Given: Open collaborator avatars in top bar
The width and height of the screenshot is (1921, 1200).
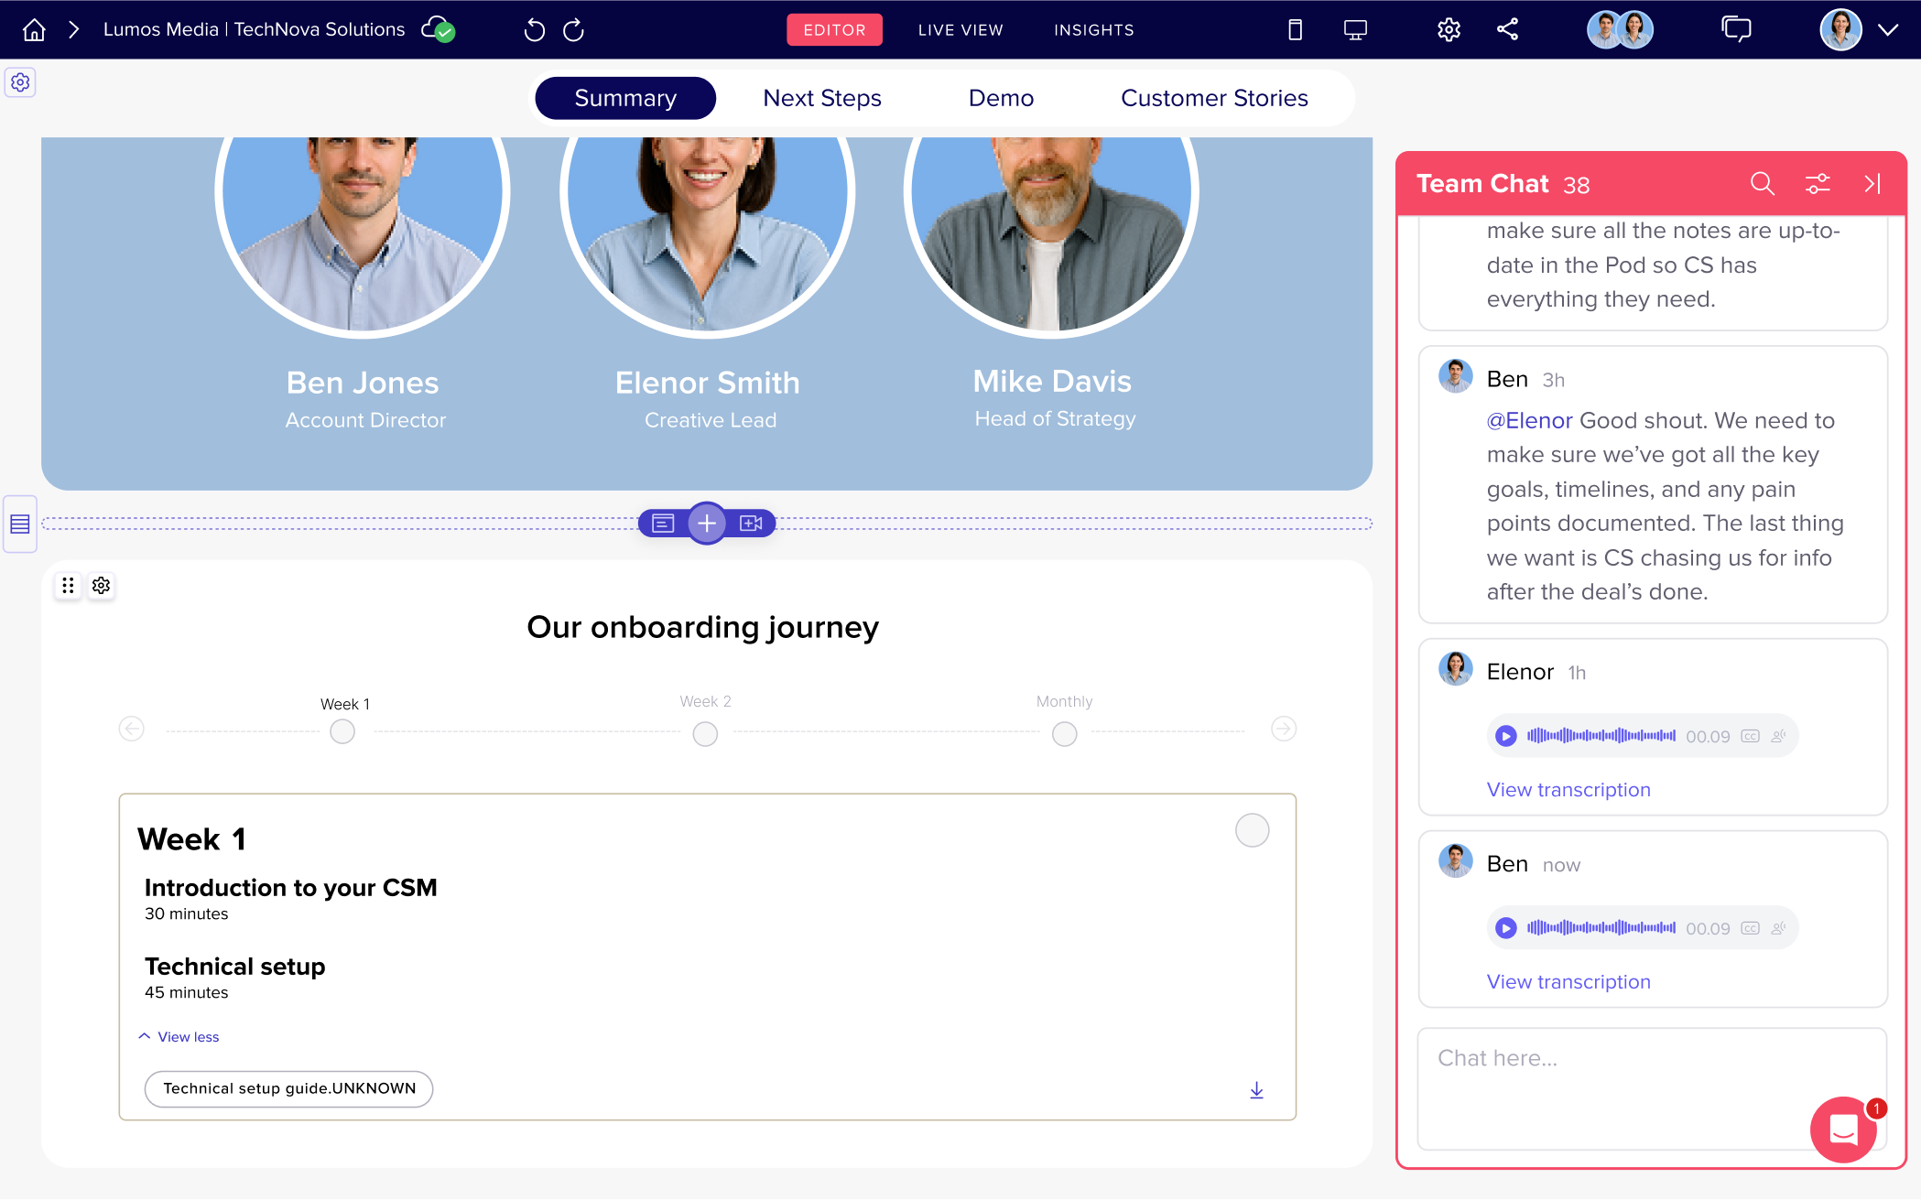Looking at the screenshot, I should click(x=1620, y=30).
